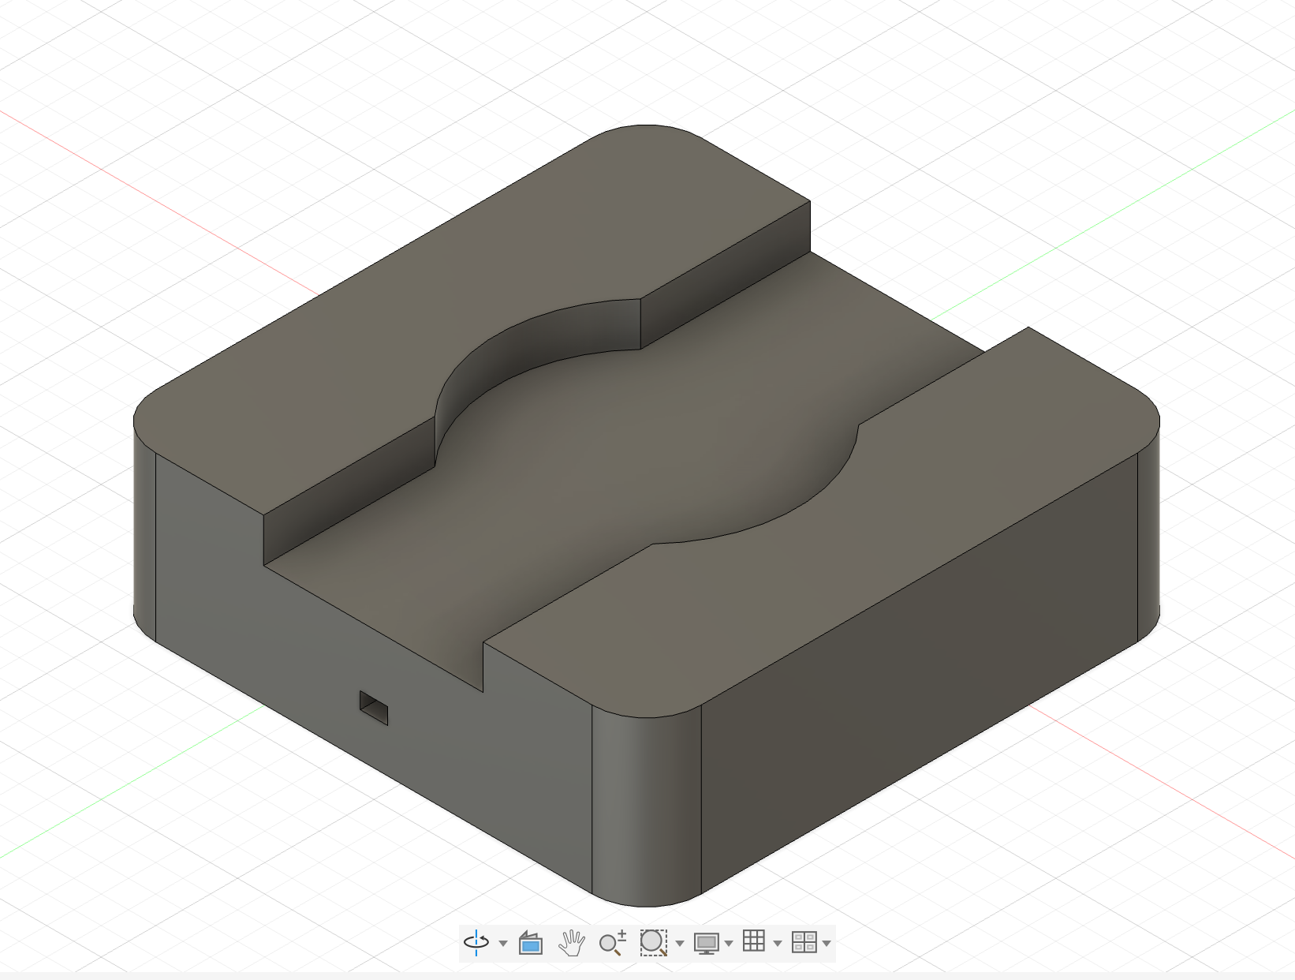1295x980 pixels.
Task: Open the Orbit type dropdown arrow
Action: pos(503,944)
